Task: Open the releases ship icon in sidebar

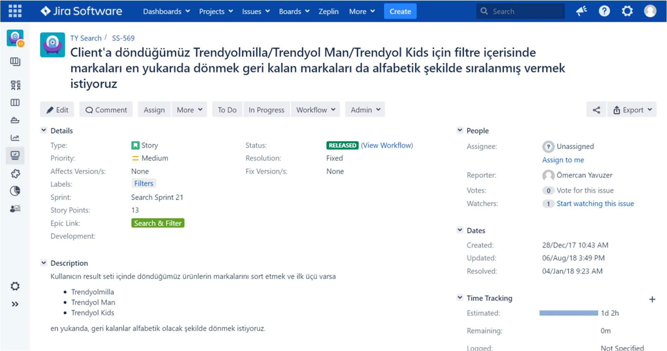Action: pos(15,120)
